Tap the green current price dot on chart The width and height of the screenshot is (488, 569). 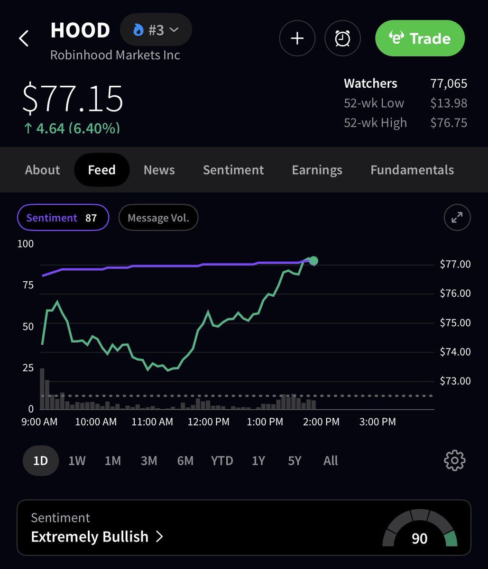pyautogui.click(x=313, y=260)
